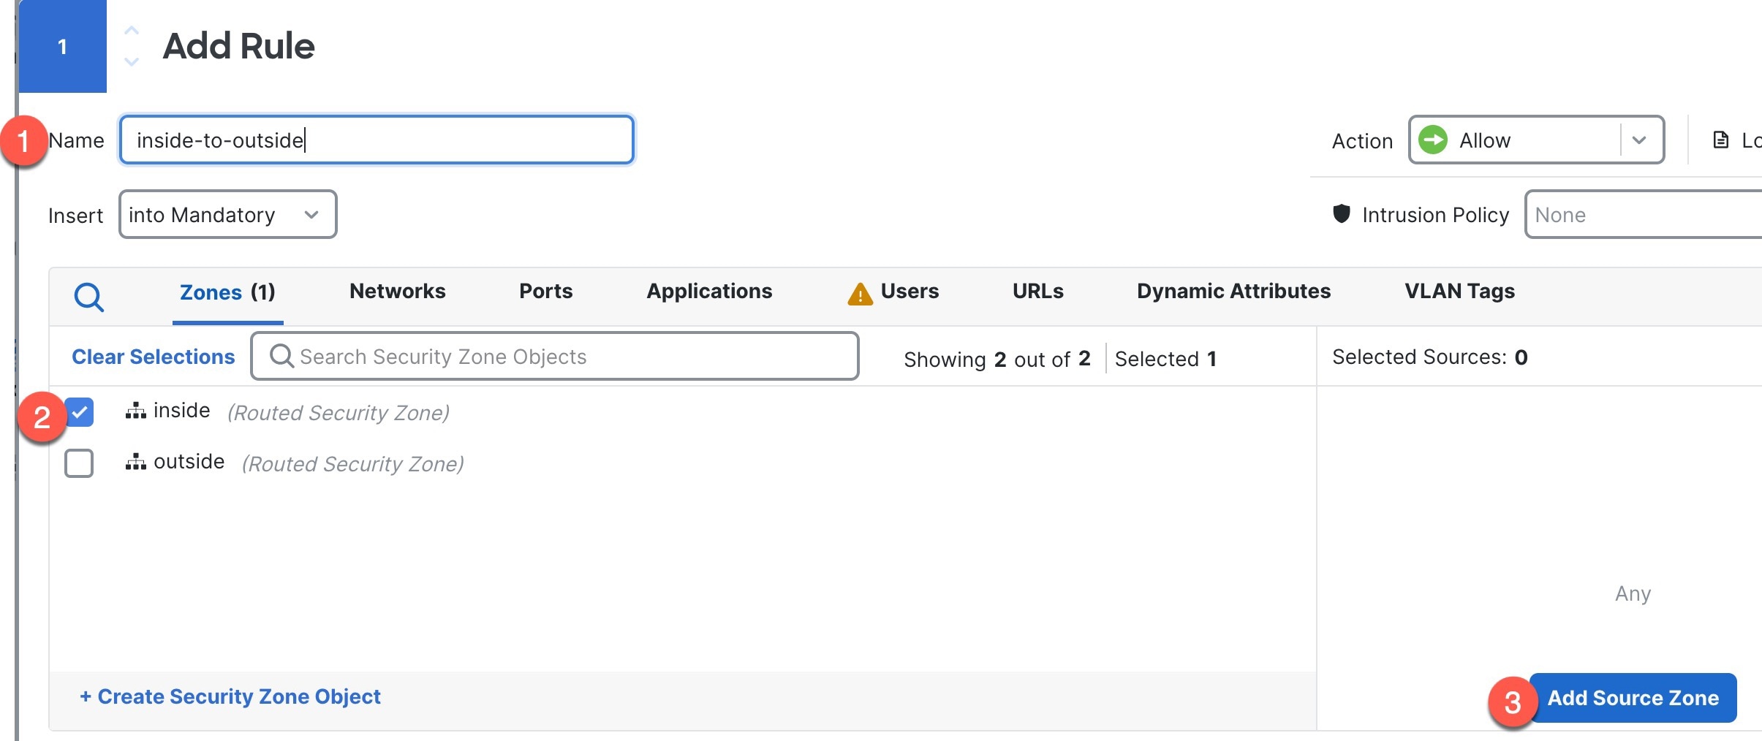1762x741 pixels.
Task: Click the Create Security Zone Object link
Action: pos(230,696)
